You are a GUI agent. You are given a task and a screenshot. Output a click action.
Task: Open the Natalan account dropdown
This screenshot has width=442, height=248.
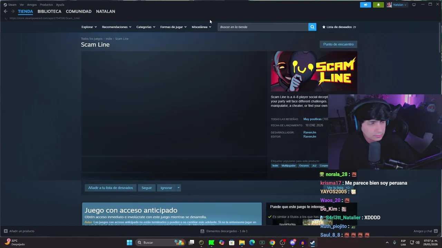pyautogui.click(x=397, y=5)
